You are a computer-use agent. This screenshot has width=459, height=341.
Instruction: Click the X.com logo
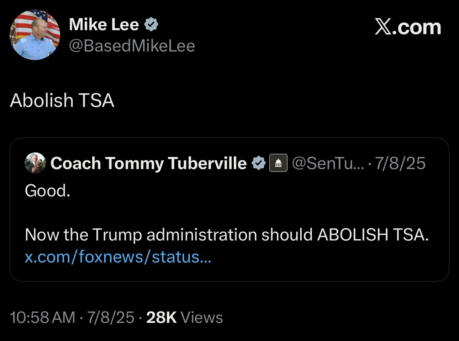click(x=408, y=27)
